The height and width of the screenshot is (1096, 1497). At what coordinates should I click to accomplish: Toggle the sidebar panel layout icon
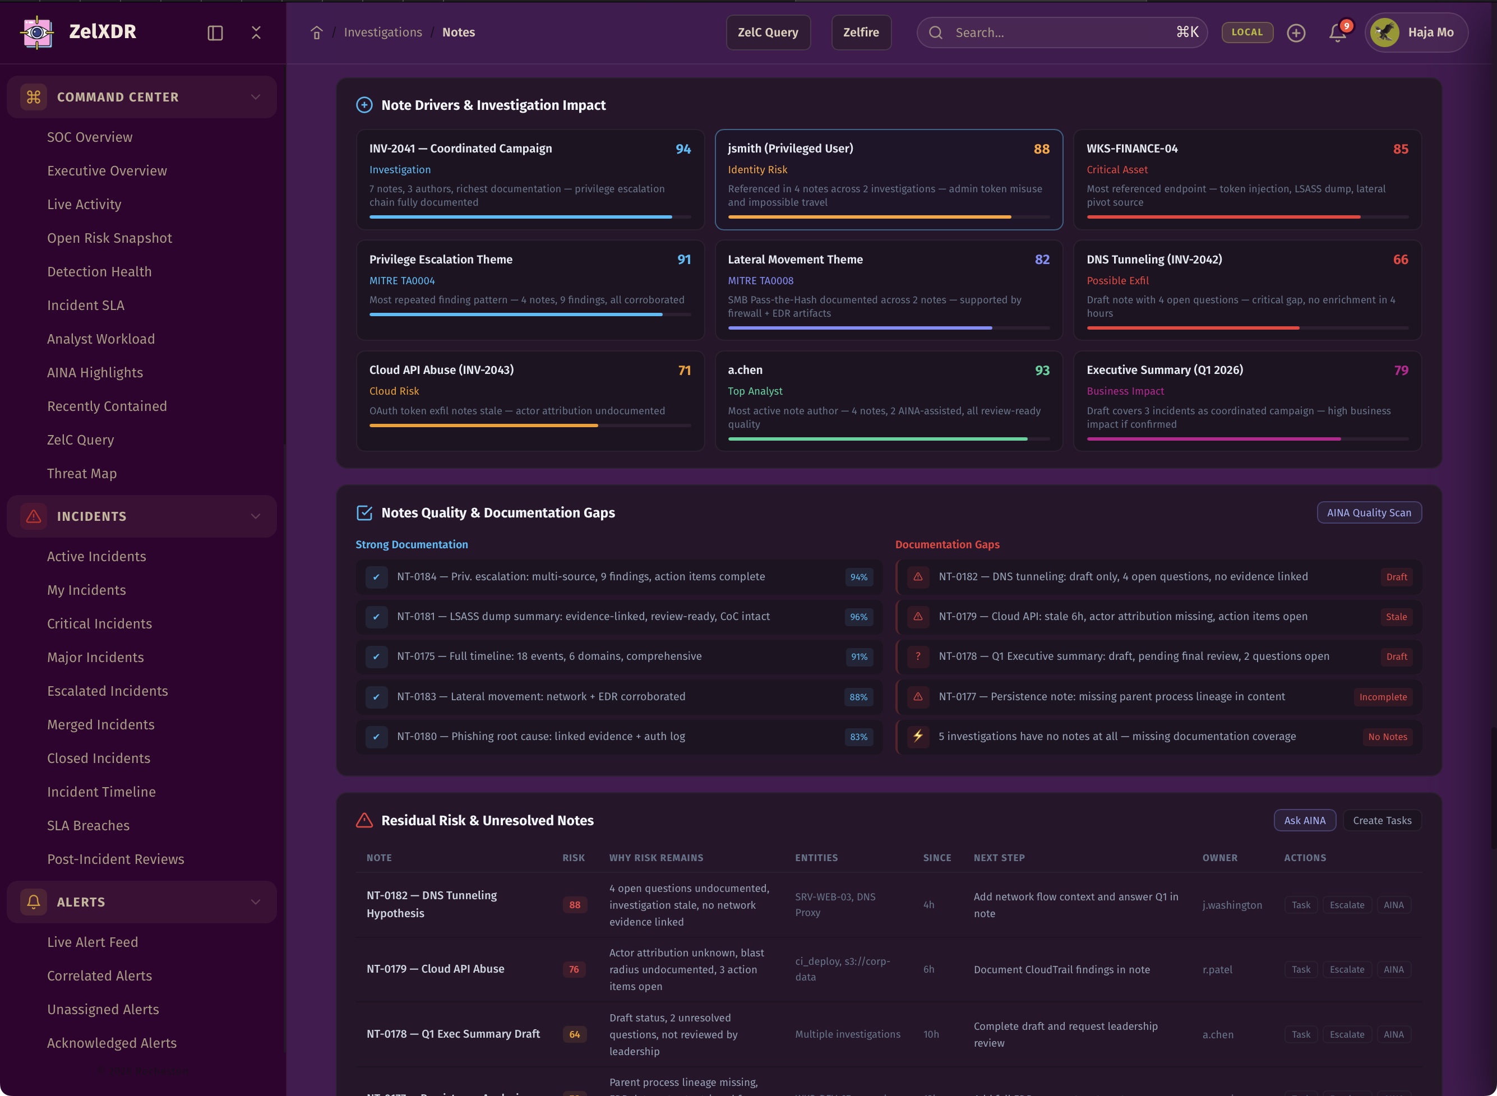tap(215, 33)
